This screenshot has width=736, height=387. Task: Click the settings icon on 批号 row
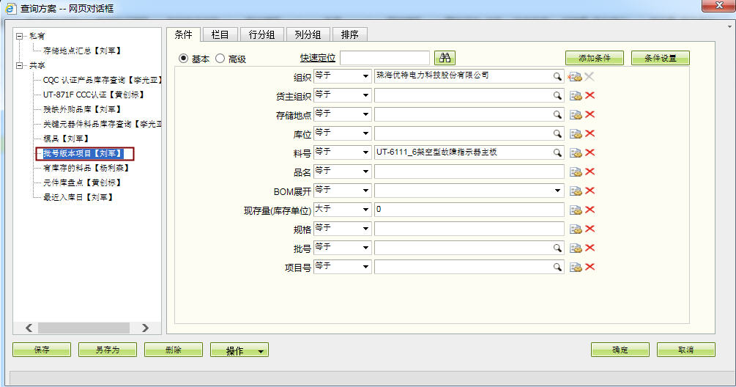(x=576, y=248)
